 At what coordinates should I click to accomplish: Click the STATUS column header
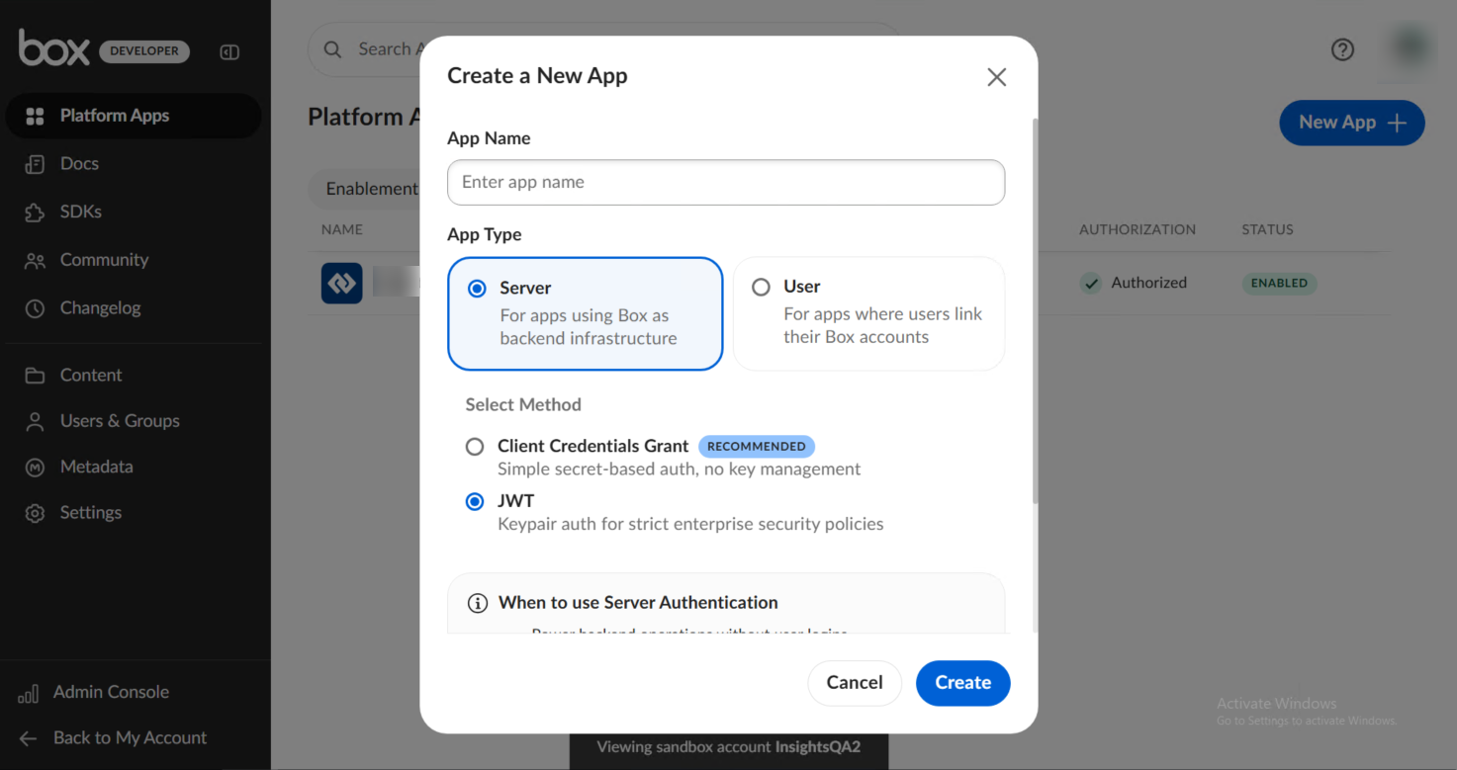(1267, 229)
